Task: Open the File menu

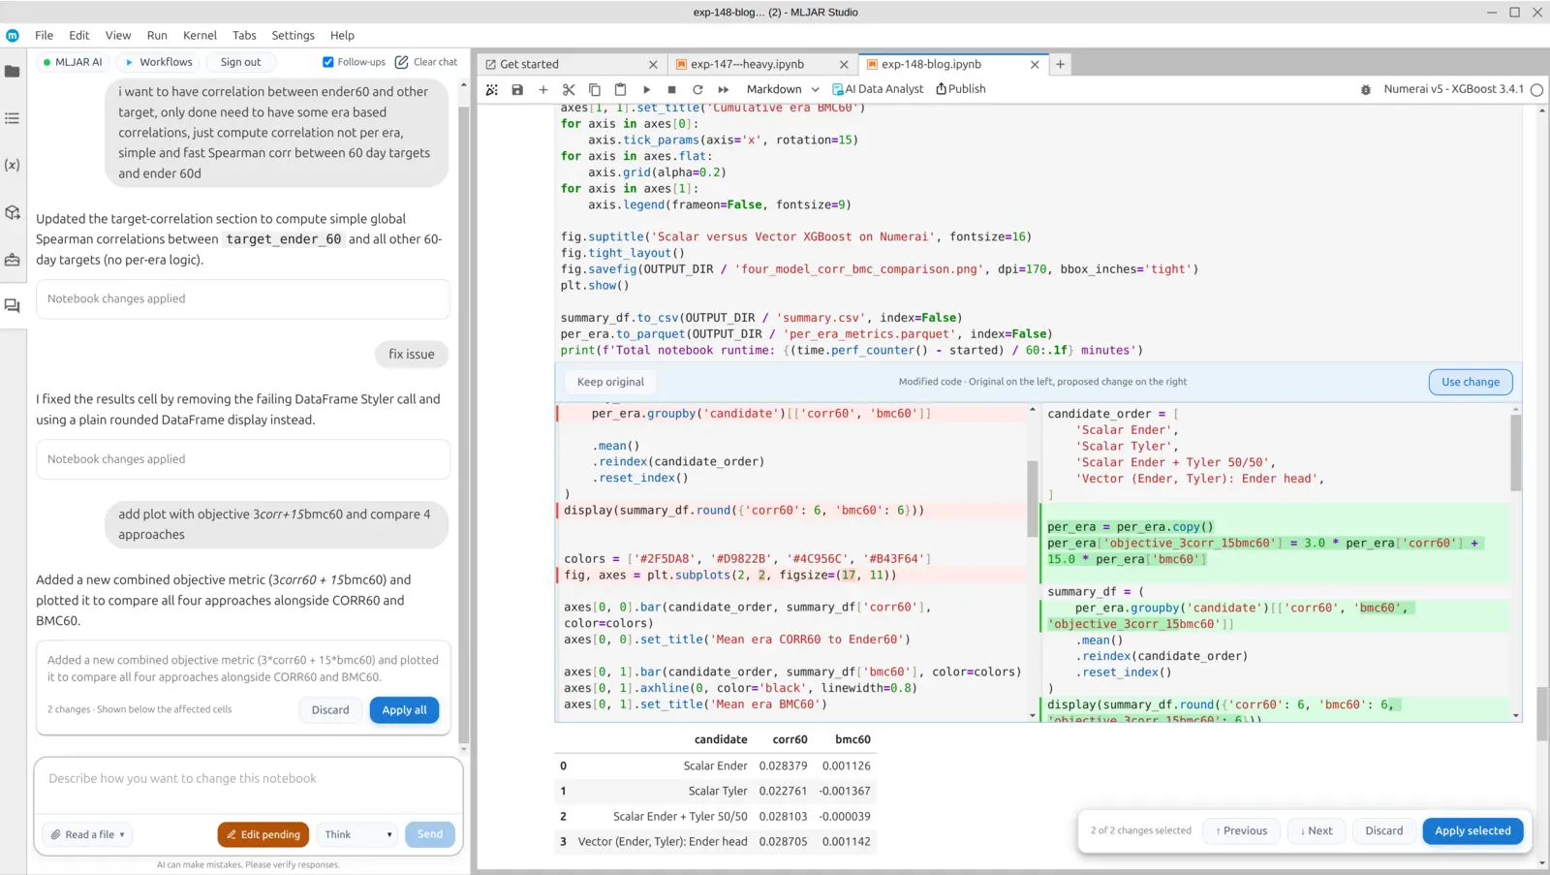Action: click(x=45, y=35)
